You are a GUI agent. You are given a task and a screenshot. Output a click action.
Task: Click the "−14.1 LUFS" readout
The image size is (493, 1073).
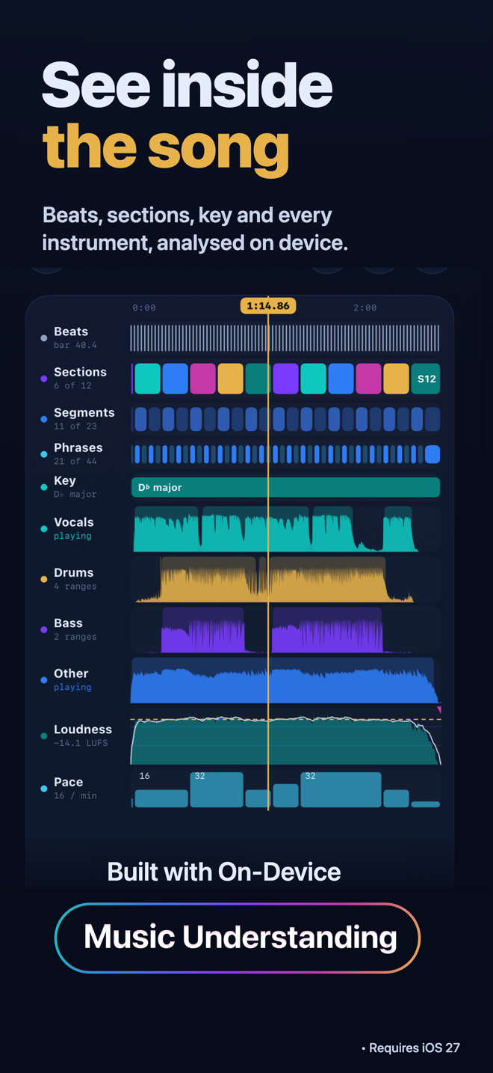(81, 744)
